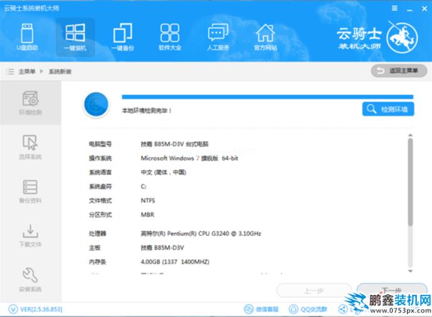Click the C: system drive value
Viewport: 432px width, 317px height.
(144, 186)
